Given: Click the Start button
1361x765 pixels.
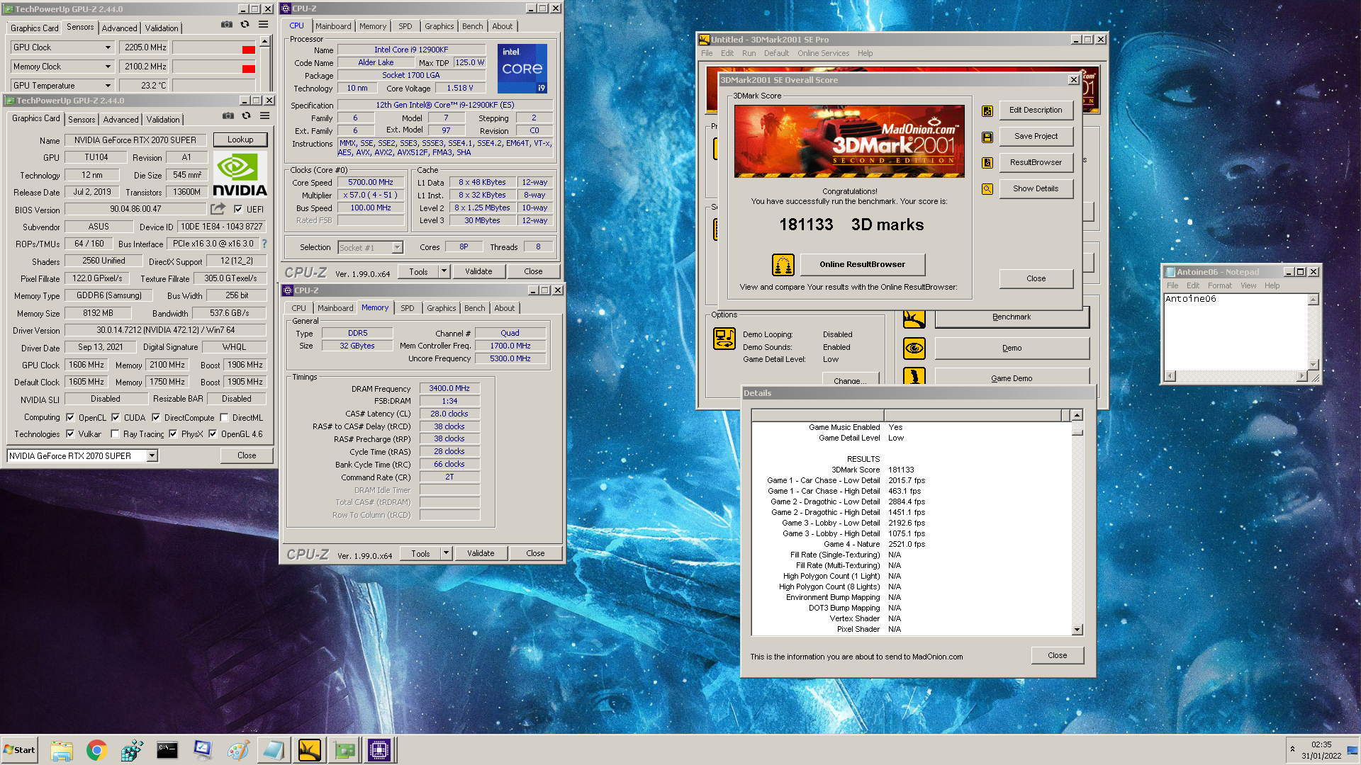Looking at the screenshot, I should [x=20, y=750].
